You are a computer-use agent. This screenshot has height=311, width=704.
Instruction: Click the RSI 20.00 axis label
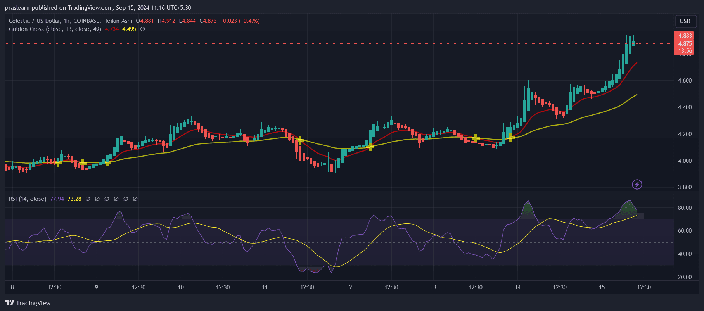pyautogui.click(x=685, y=277)
